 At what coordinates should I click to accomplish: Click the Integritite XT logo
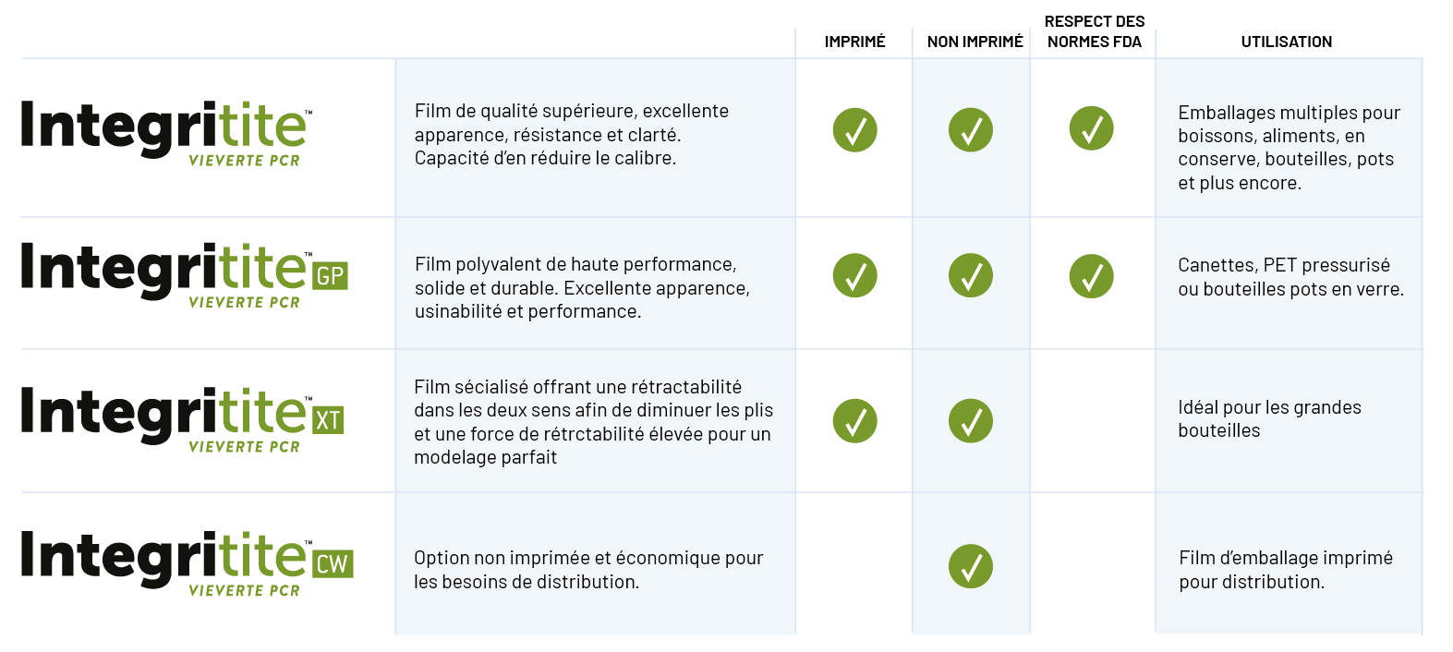pos(182,419)
